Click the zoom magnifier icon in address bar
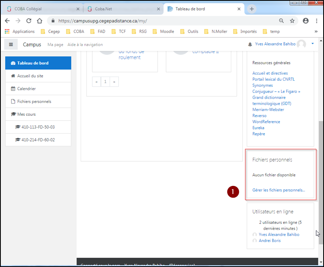The height and width of the screenshot is (267, 324). (281, 21)
